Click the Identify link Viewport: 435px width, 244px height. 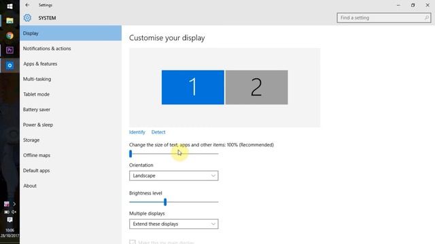[x=137, y=132]
